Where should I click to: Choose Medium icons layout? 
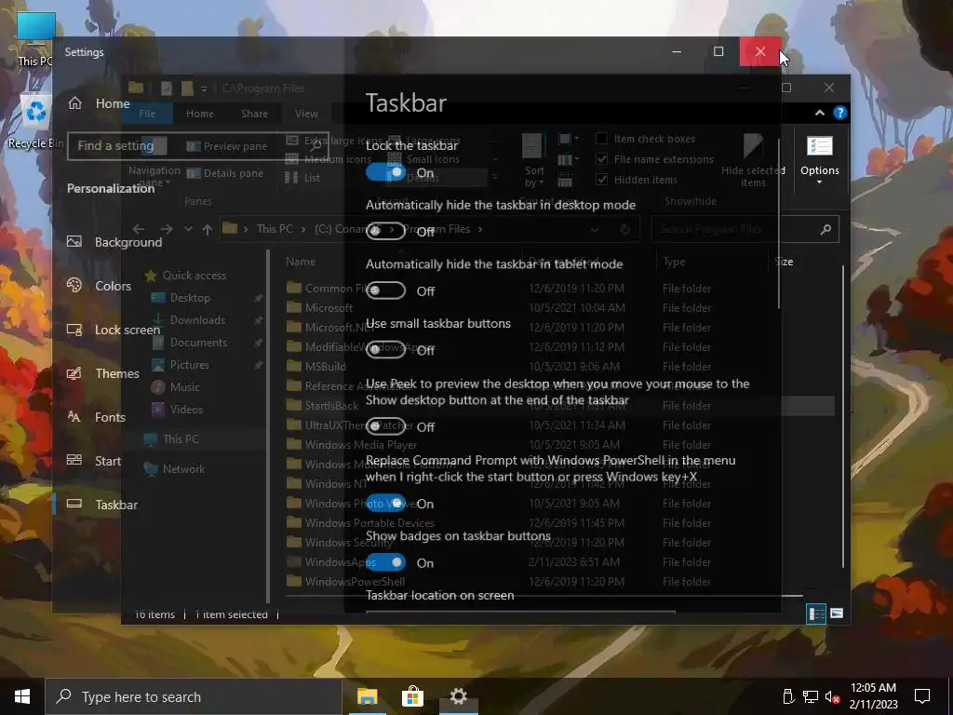pyautogui.click(x=329, y=159)
